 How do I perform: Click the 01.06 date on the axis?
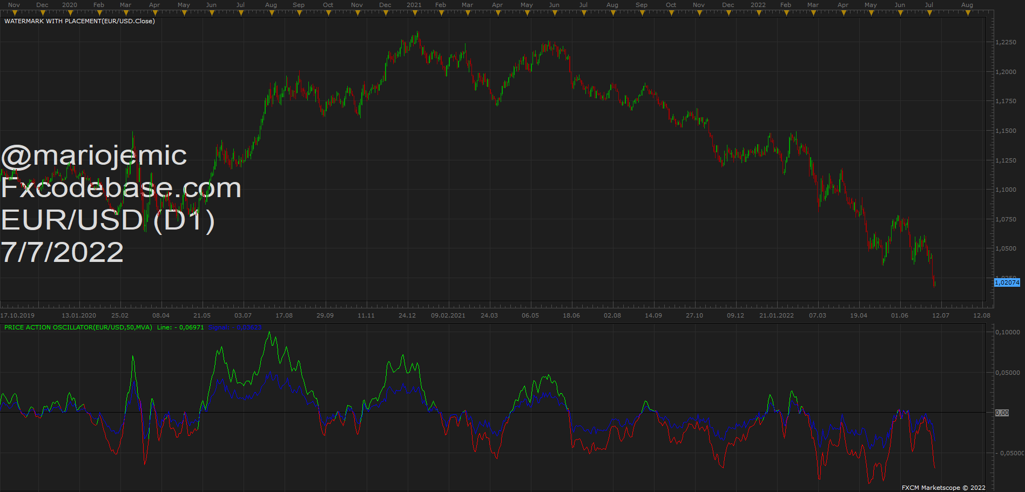click(900, 315)
